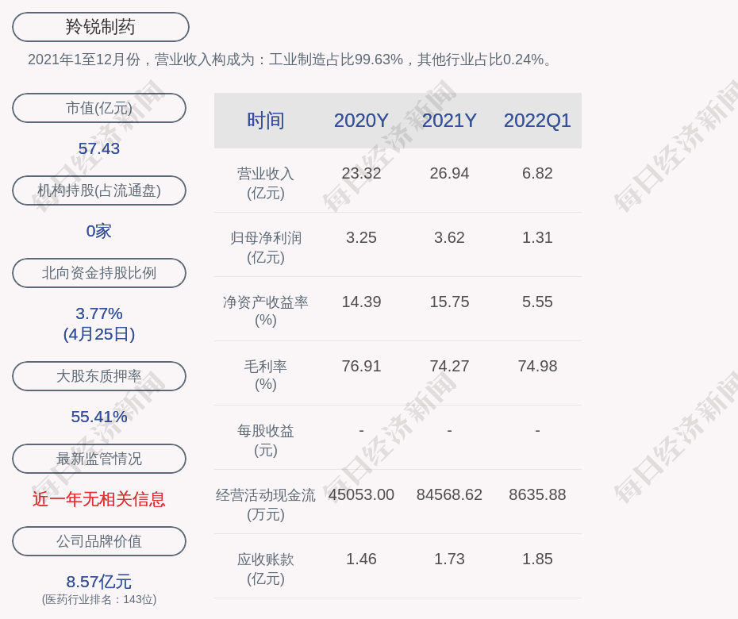The image size is (738, 619).
Task: Select revenue value 23.32
Action: [x=361, y=173]
